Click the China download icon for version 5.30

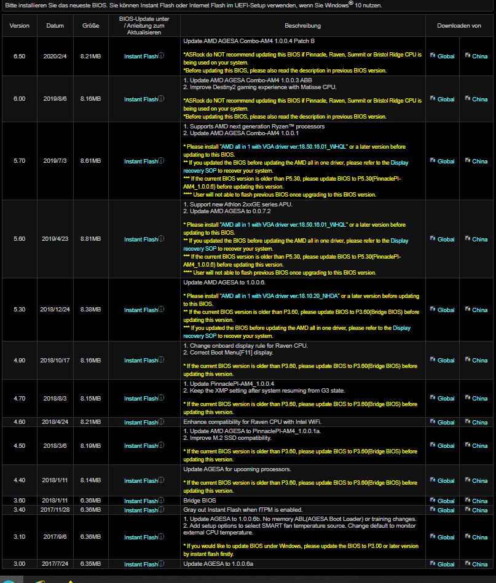point(467,310)
